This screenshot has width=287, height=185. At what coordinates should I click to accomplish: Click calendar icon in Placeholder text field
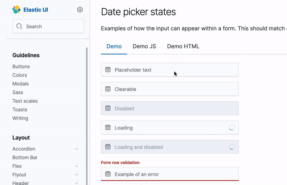(x=108, y=70)
